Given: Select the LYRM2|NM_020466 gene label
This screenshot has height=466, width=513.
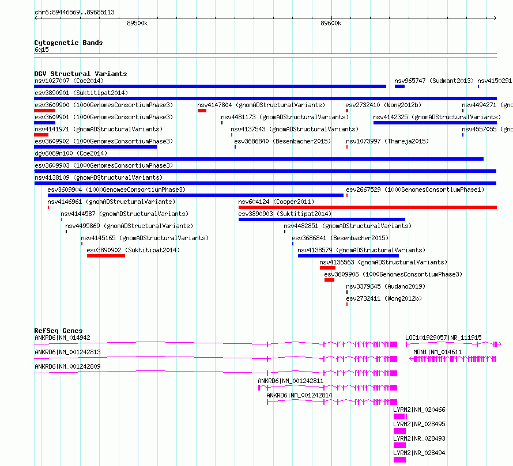Looking at the screenshot, I should pos(419,410).
